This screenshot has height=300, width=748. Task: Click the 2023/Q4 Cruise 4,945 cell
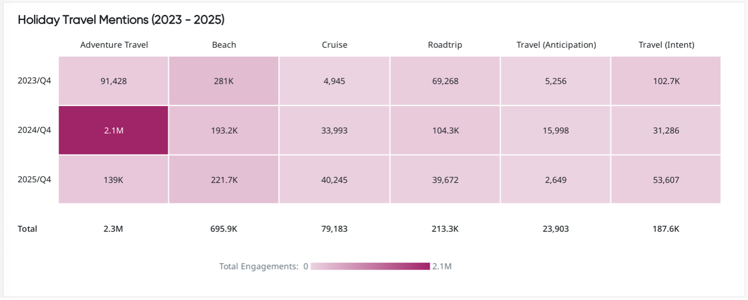[x=334, y=81]
